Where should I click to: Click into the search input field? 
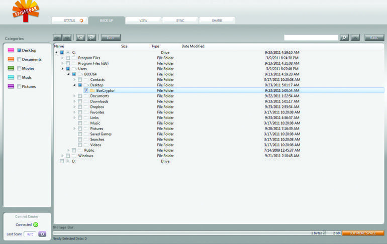click(x=311, y=38)
